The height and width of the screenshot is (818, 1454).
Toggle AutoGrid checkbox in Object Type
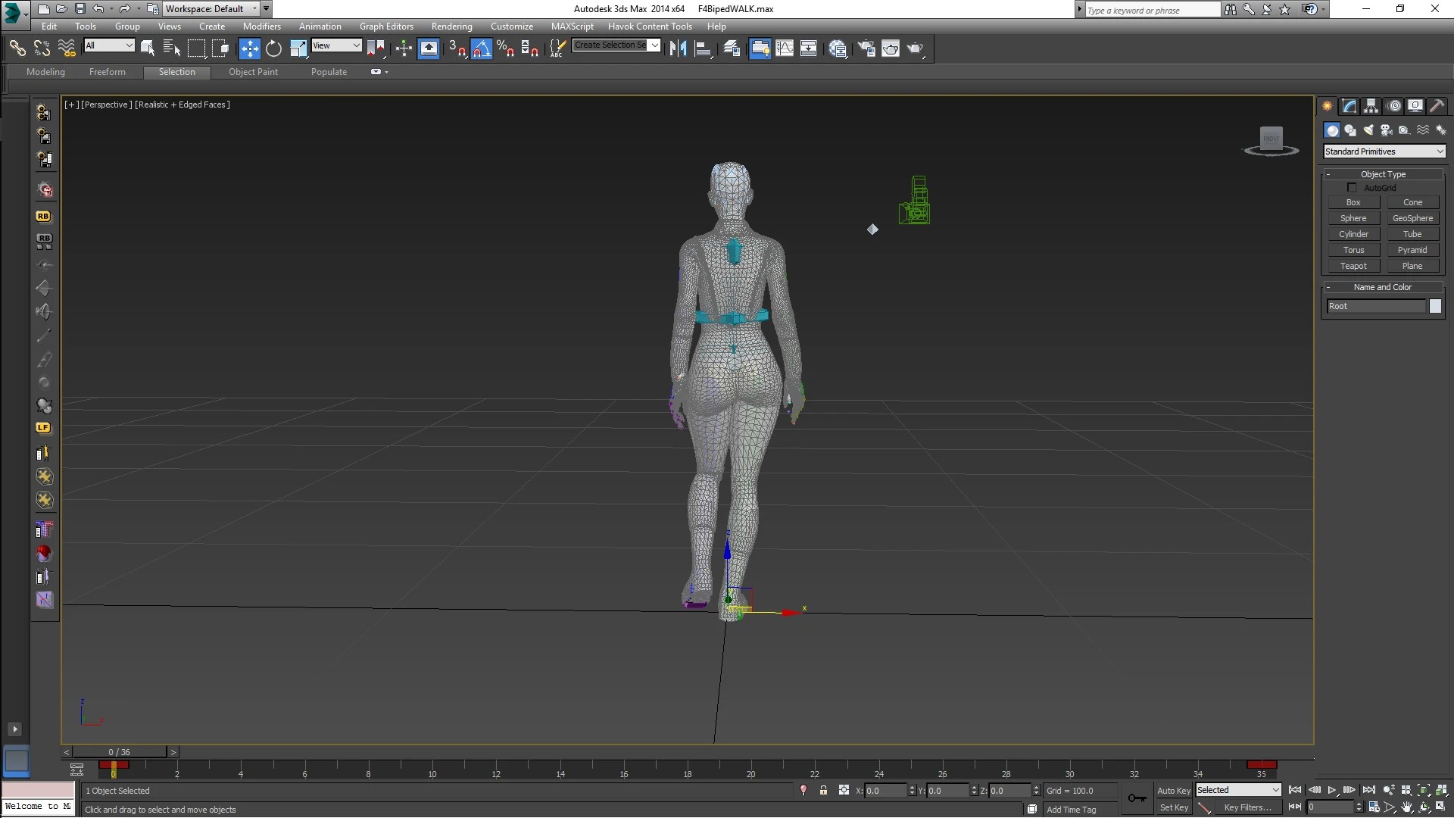click(x=1352, y=188)
